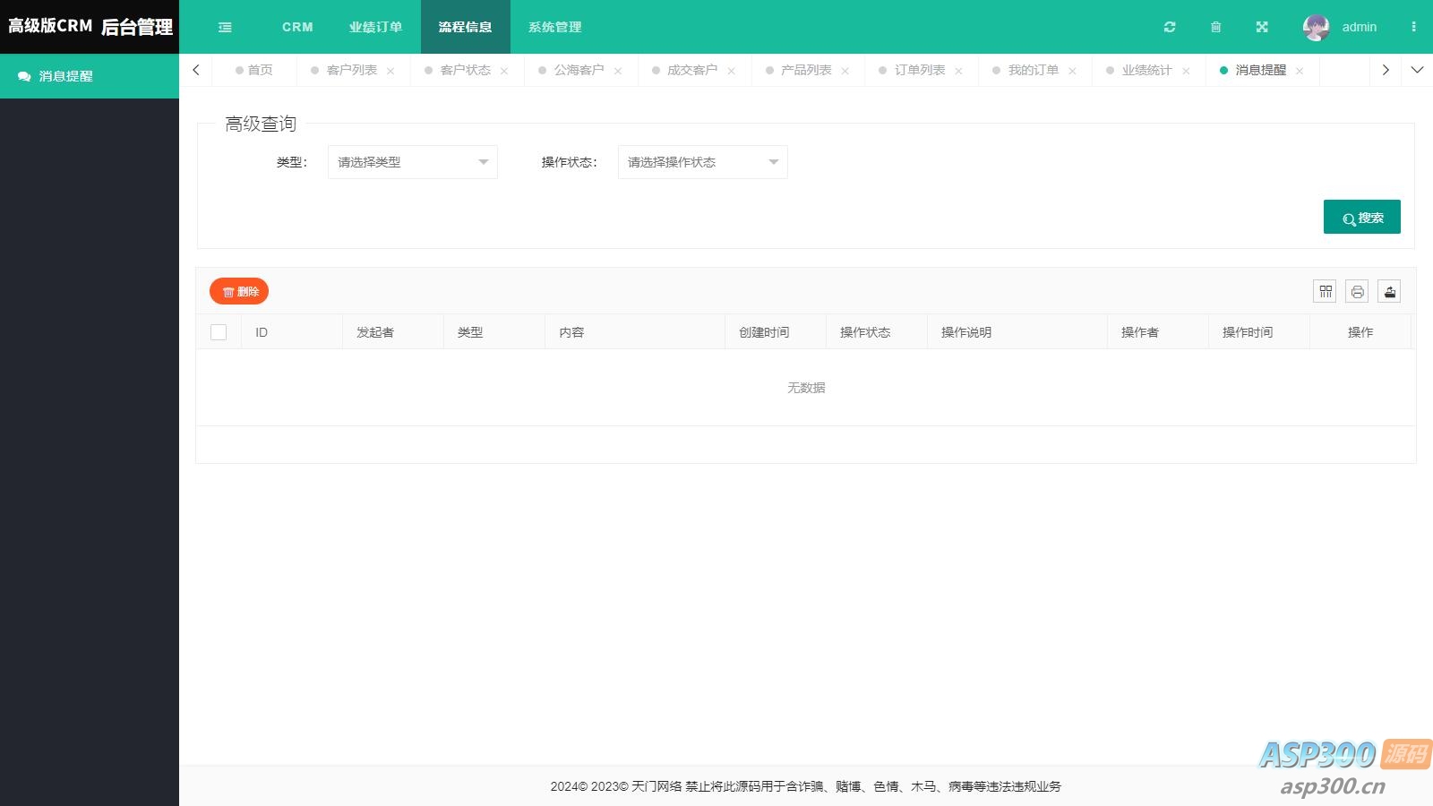This screenshot has height=806, width=1433.
Task: Click the export table icon
Action: point(1389,291)
